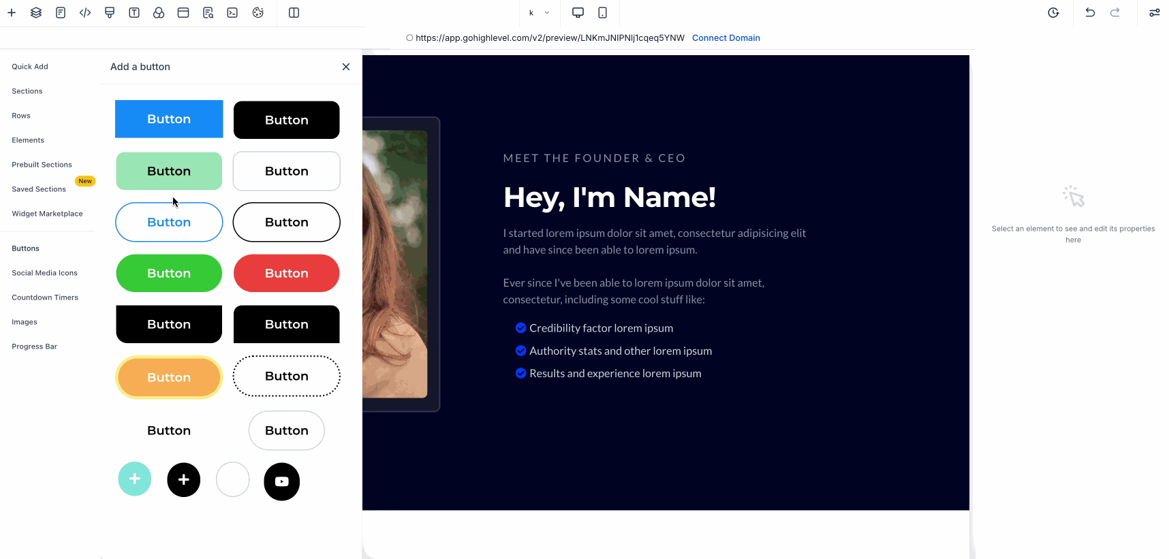The height and width of the screenshot is (559, 1169).
Task: Open Widget Marketplace in the sidebar
Action: [47, 214]
